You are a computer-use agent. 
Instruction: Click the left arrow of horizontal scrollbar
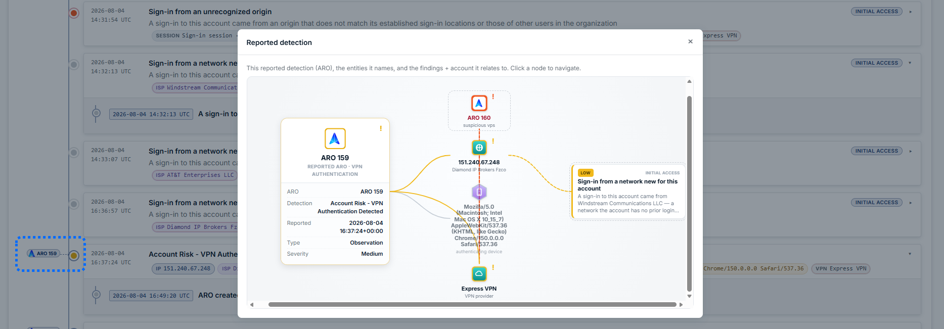[x=252, y=305]
